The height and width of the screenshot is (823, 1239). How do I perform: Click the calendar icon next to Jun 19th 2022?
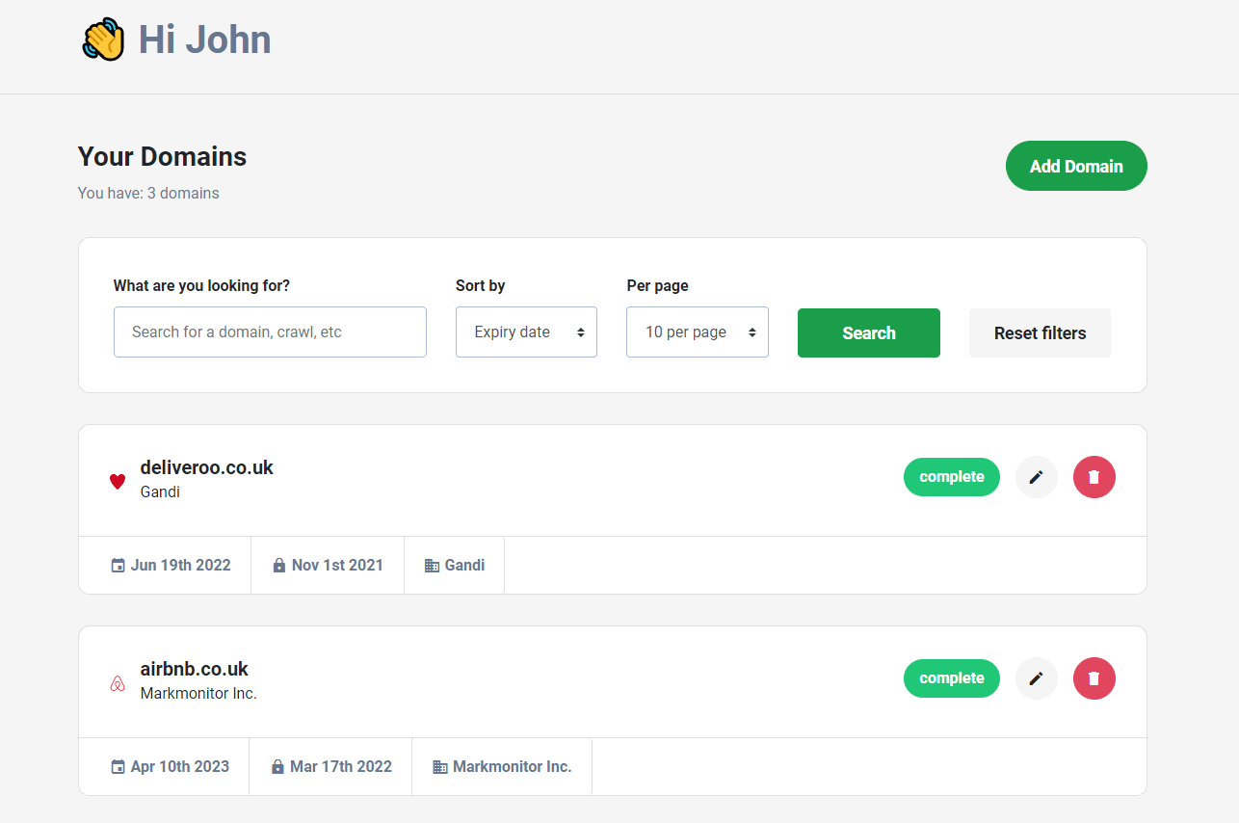pos(119,566)
